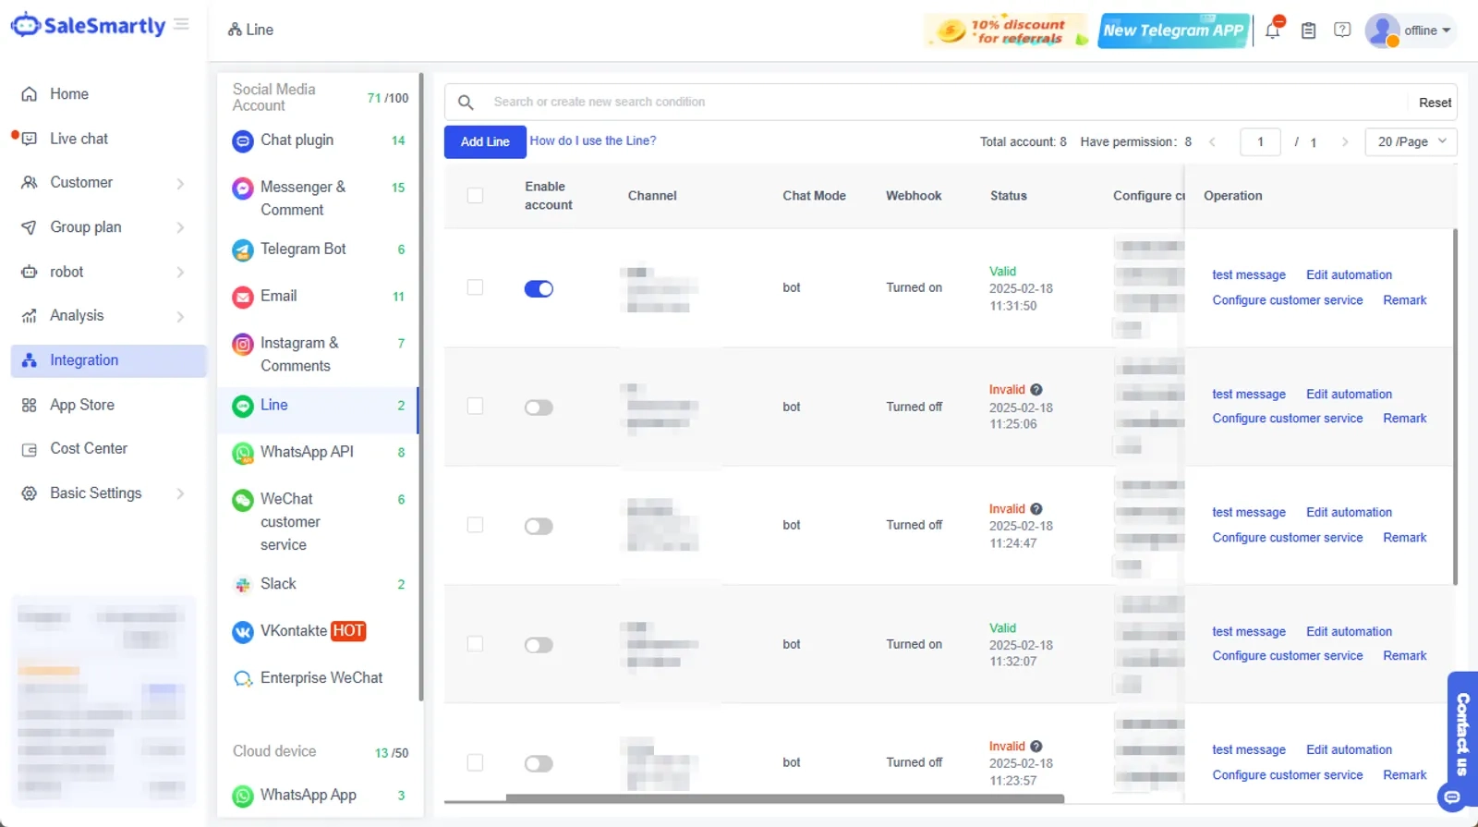Open 'How do I use the Line?' link
Image resolution: width=1478 pixels, height=827 pixels.
593,140
